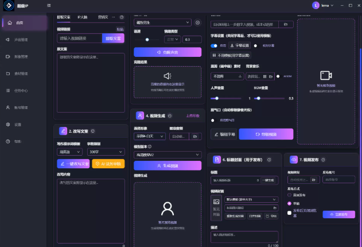
Task: Click the extract copy (提取文案) button
Action: 113,38
